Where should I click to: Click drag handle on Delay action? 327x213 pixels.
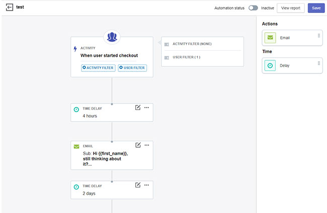[x=318, y=63]
